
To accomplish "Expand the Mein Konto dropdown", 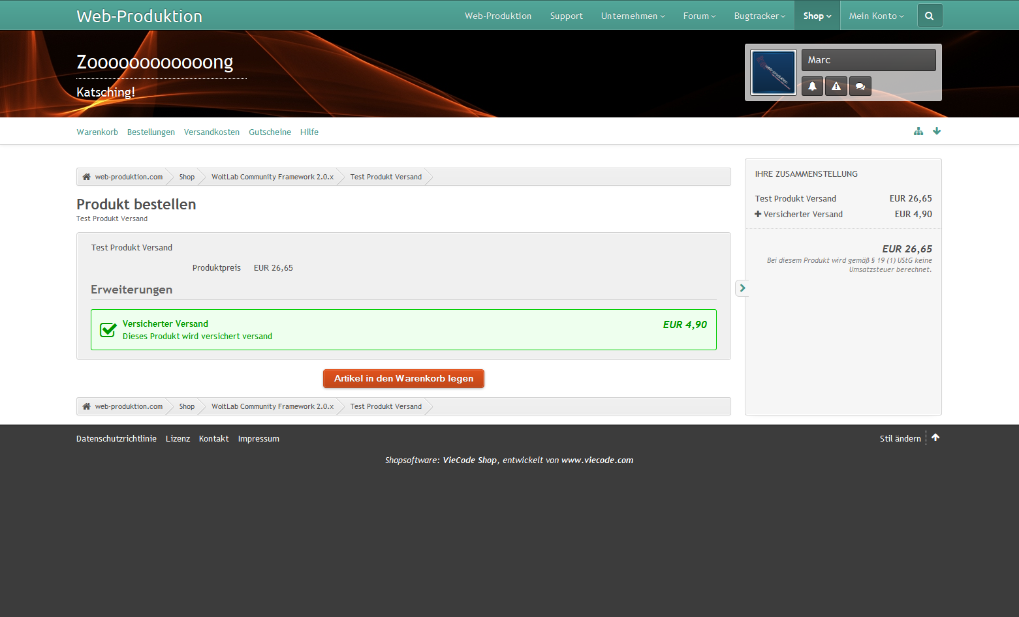I will 875,16.
